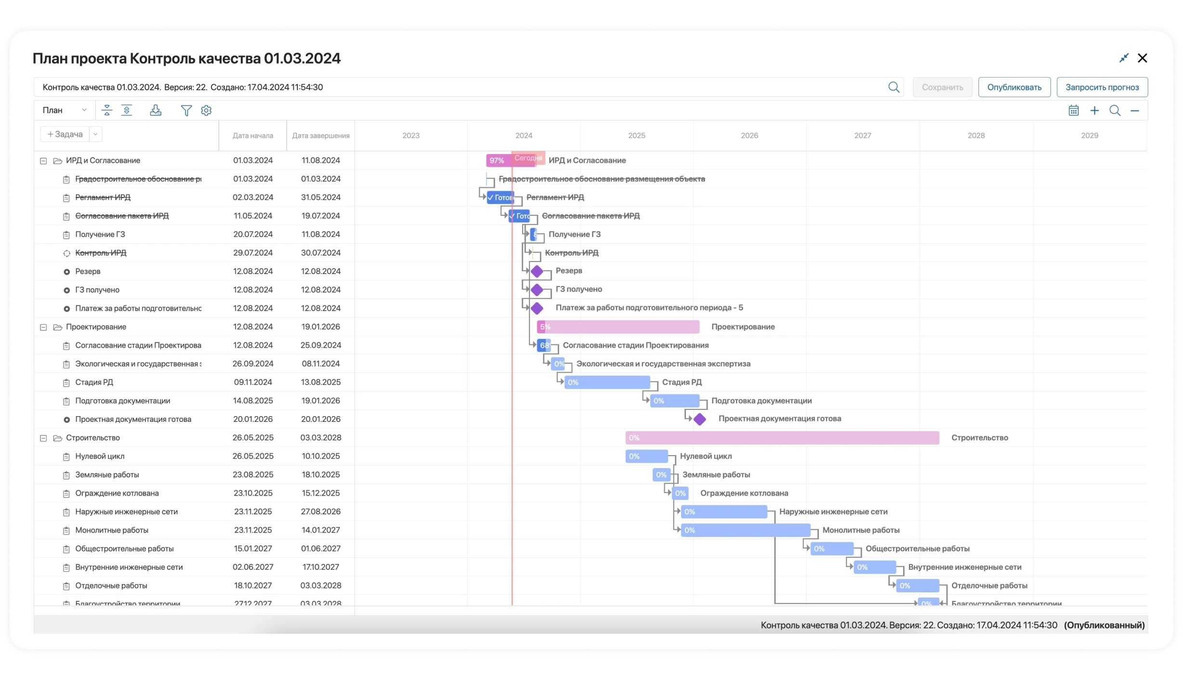Open the Gantt settings gear icon
The height and width of the screenshot is (680, 1183).
[x=206, y=110]
